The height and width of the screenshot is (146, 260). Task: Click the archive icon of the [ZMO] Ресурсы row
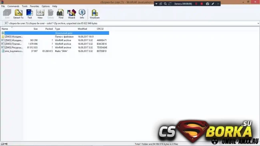point(3,48)
